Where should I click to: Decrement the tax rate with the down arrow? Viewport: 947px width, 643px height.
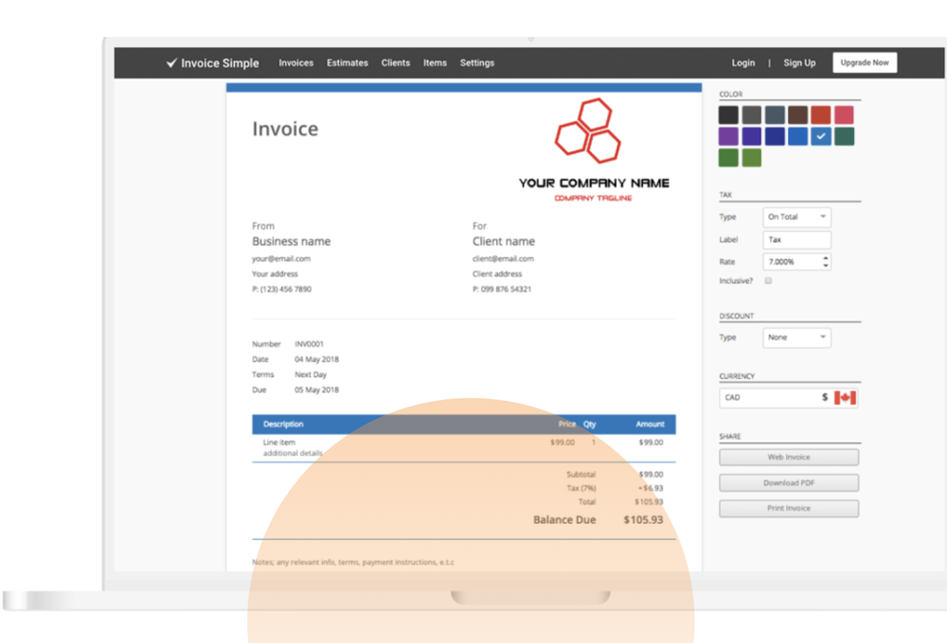[826, 265]
